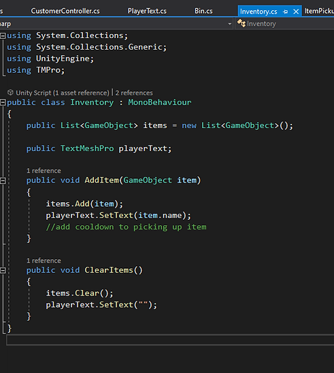Click the Inventory class icon in navigation bar
334x373 pixels.
click(241, 23)
